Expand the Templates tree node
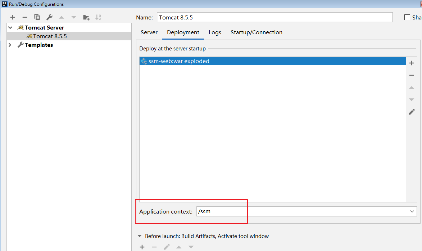Image resolution: width=422 pixels, height=251 pixels. click(10, 45)
